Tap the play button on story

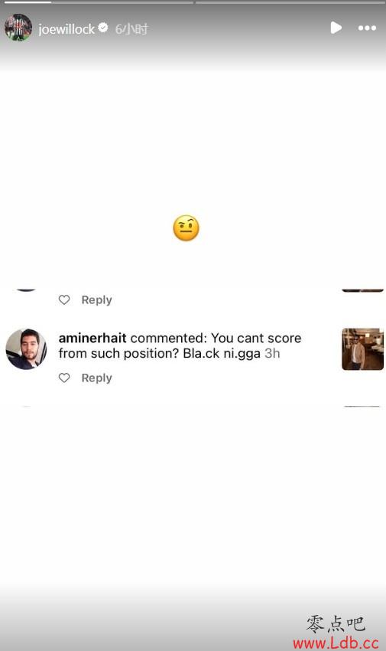336,28
